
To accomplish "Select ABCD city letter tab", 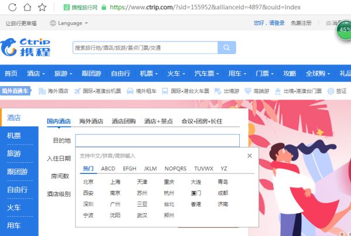I will pos(108,169).
